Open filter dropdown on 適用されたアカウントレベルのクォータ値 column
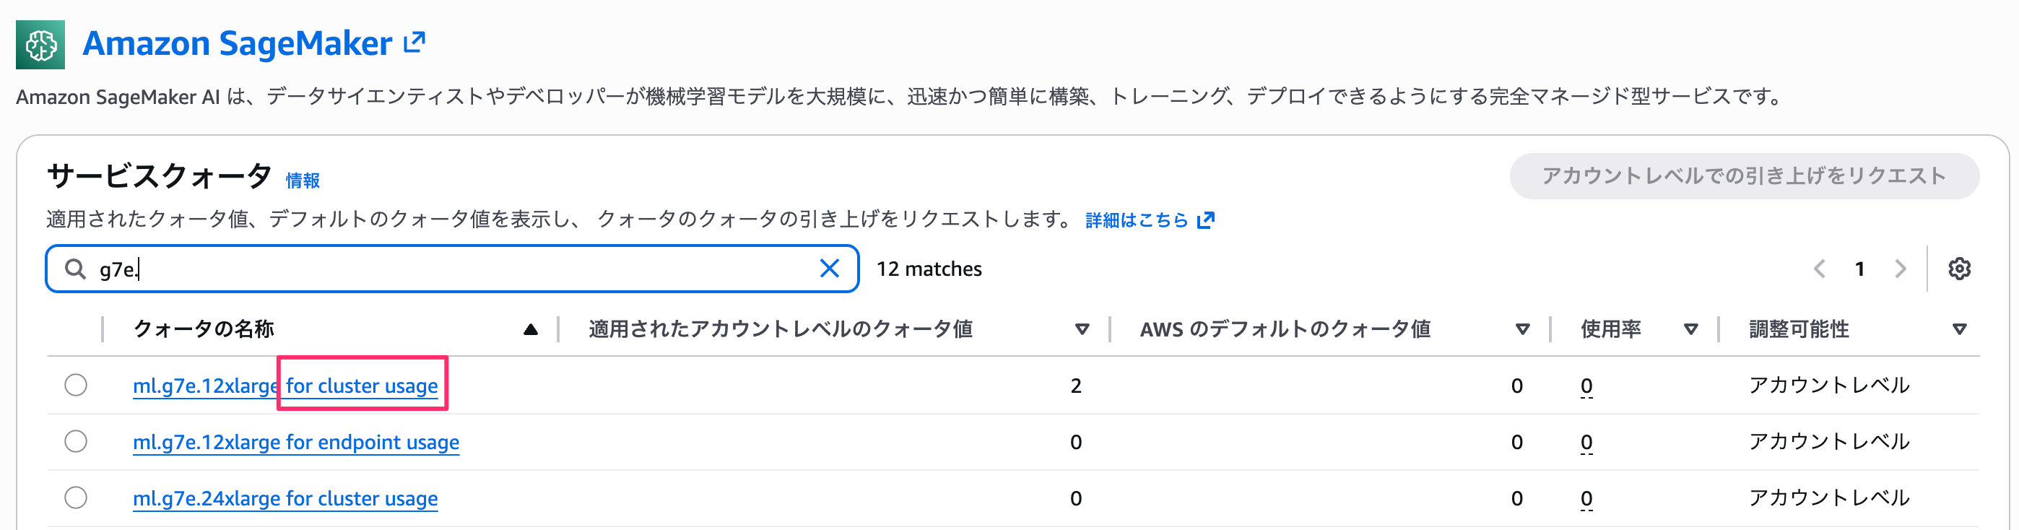The width and height of the screenshot is (2019, 530). pos(1082,329)
